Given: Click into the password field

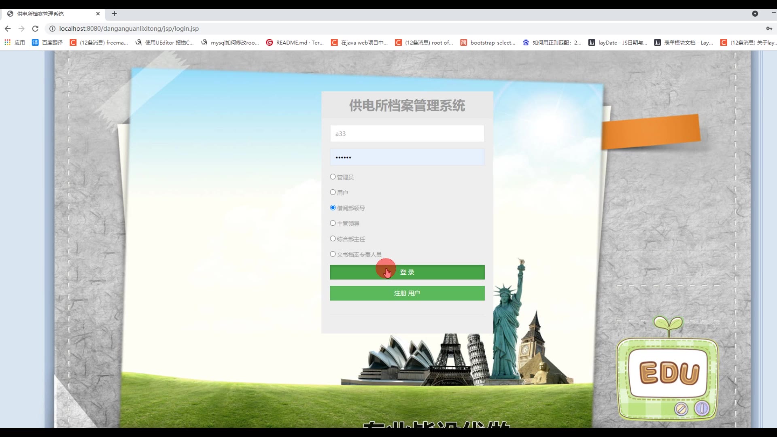Looking at the screenshot, I should (x=407, y=157).
